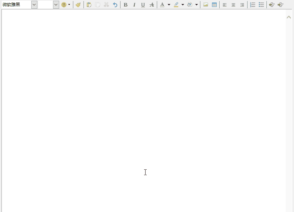
Task: Expand the highlight color dropdown arrow
Action: (183, 5)
